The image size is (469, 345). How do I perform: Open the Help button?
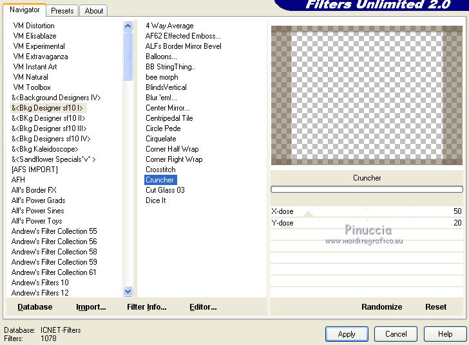(x=445, y=334)
